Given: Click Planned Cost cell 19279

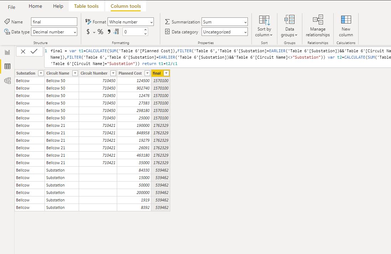Looking at the screenshot, I should 134,140.
